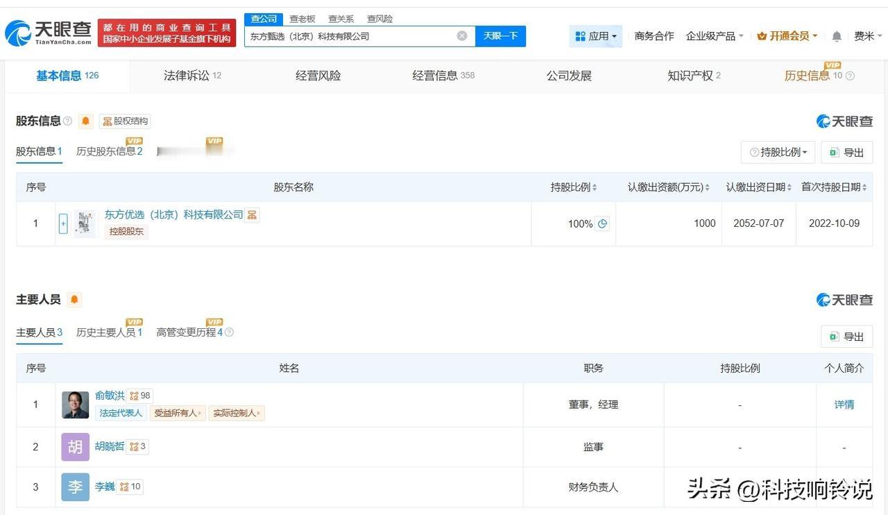Click 详情 link in 俞敏洪 row

844,405
